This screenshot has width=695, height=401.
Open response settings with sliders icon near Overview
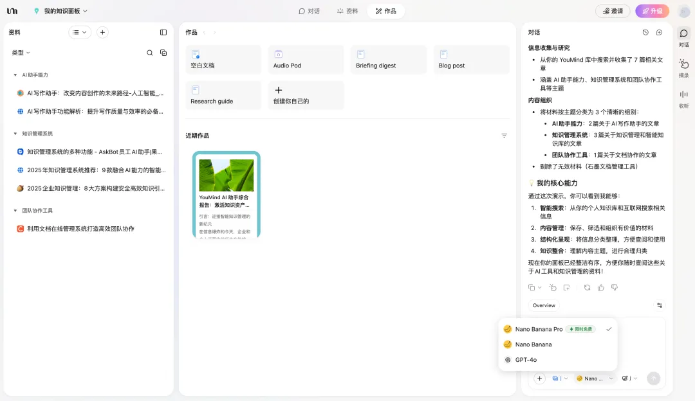659,305
